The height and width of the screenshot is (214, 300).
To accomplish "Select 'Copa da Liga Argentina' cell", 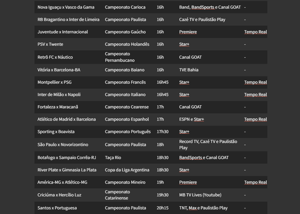I will 127,170.
